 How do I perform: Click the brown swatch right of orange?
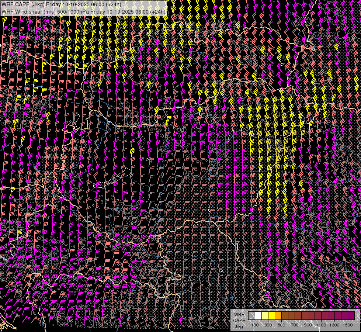click(x=285, y=316)
